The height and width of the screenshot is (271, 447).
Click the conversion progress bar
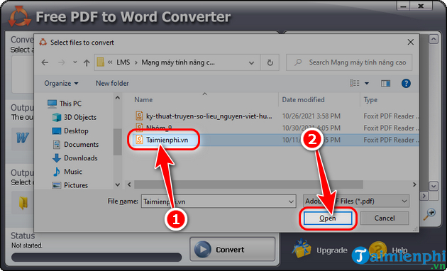[96, 257]
